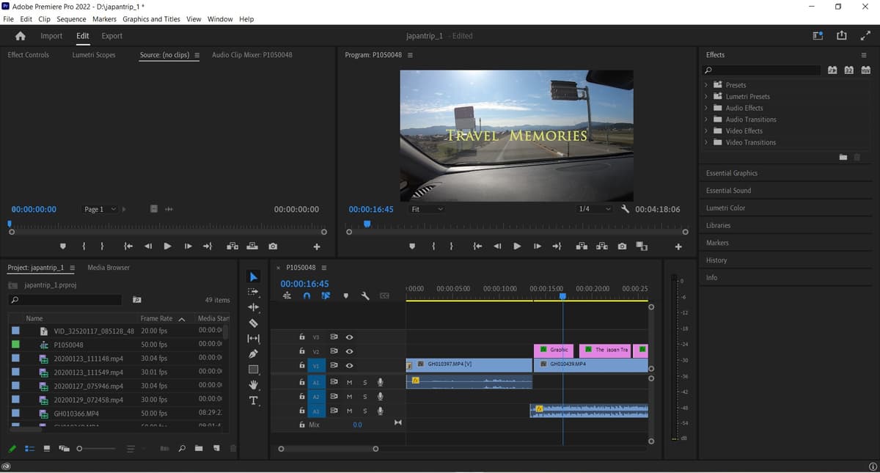Switch to the Media Browser tab
This screenshot has width=880, height=473.
(x=109, y=268)
